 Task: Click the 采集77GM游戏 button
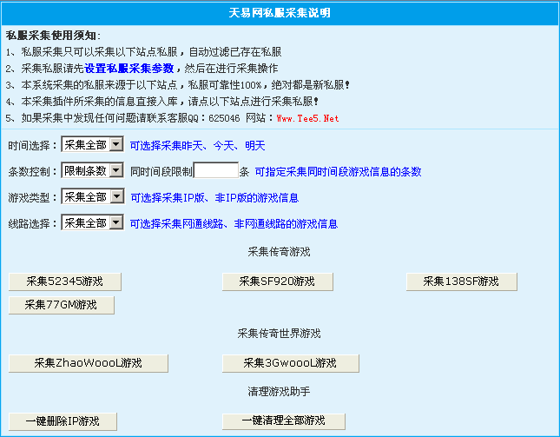[x=61, y=305]
